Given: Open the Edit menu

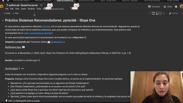Looking at the screenshot, I should click(x=12, y=9).
